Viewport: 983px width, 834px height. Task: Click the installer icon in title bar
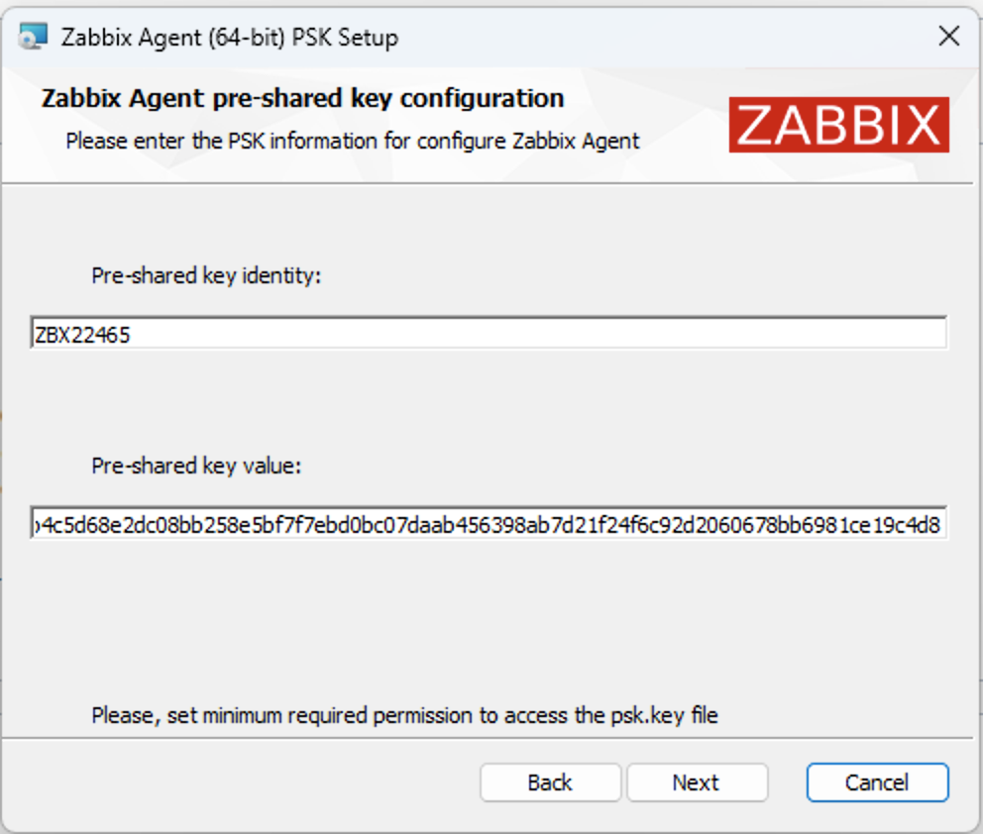click(x=33, y=37)
